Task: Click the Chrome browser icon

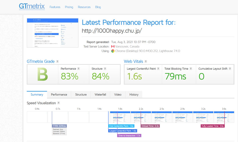Action: [x=113, y=51]
